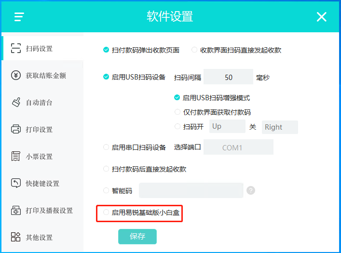This screenshot has height=253, width=341.
Task: Click the 保存 save button
Action: pos(137,236)
